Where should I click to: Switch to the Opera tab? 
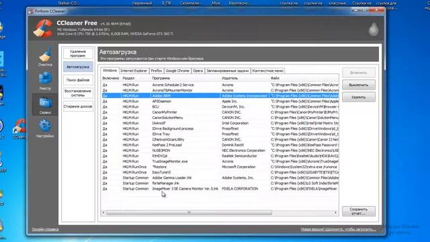[198, 71]
